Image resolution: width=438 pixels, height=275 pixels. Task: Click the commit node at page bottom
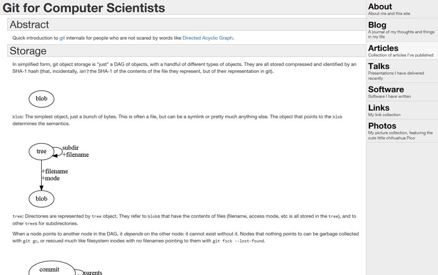coord(51,269)
